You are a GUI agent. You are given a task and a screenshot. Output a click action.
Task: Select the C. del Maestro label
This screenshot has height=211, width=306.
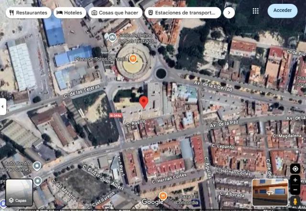tap(64, 189)
